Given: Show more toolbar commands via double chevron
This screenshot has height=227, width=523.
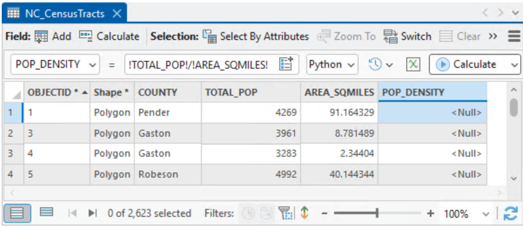Looking at the screenshot, I should [493, 36].
